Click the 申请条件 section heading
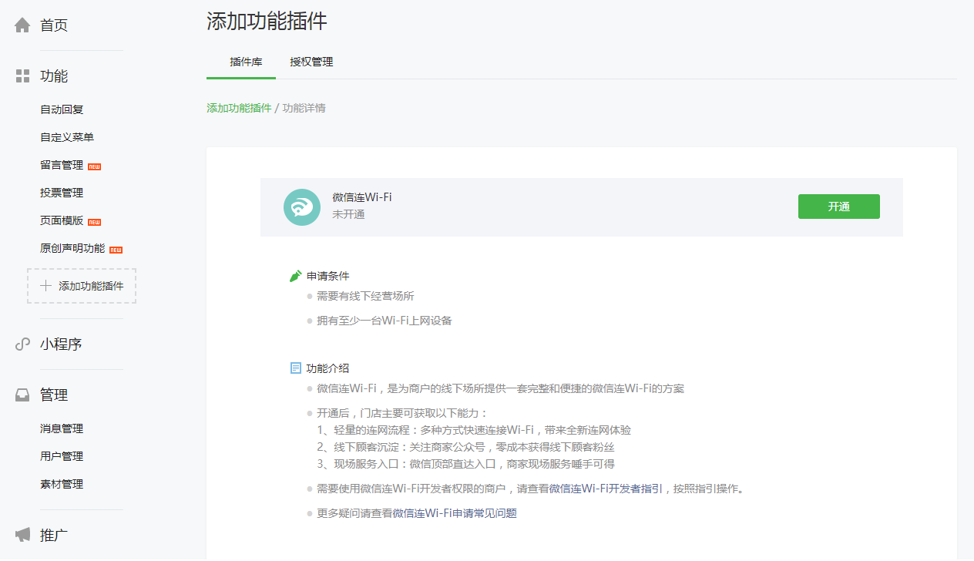 [328, 276]
